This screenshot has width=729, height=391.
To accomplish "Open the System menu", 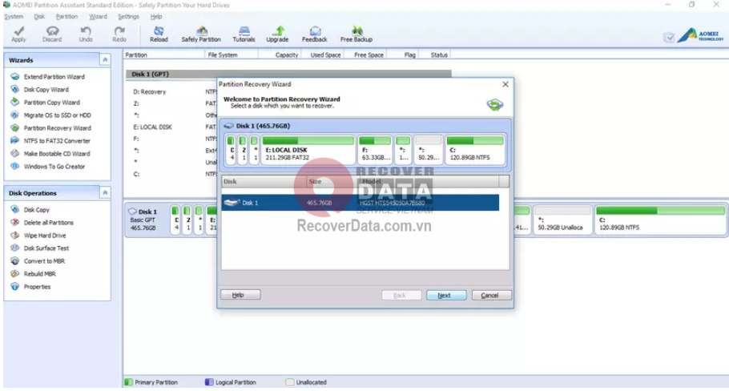I will [x=14, y=16].
